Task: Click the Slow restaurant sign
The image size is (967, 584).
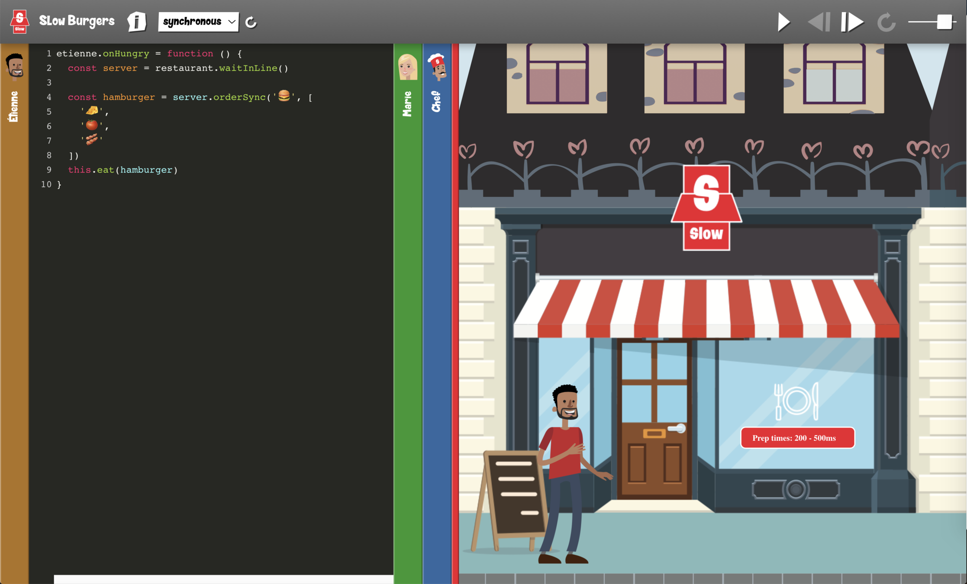Action: (x=706, y=208)
